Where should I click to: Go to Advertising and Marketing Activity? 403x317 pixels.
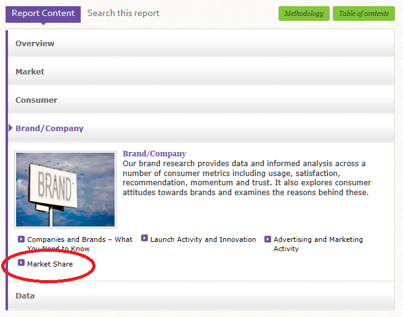tap(318, 239)
